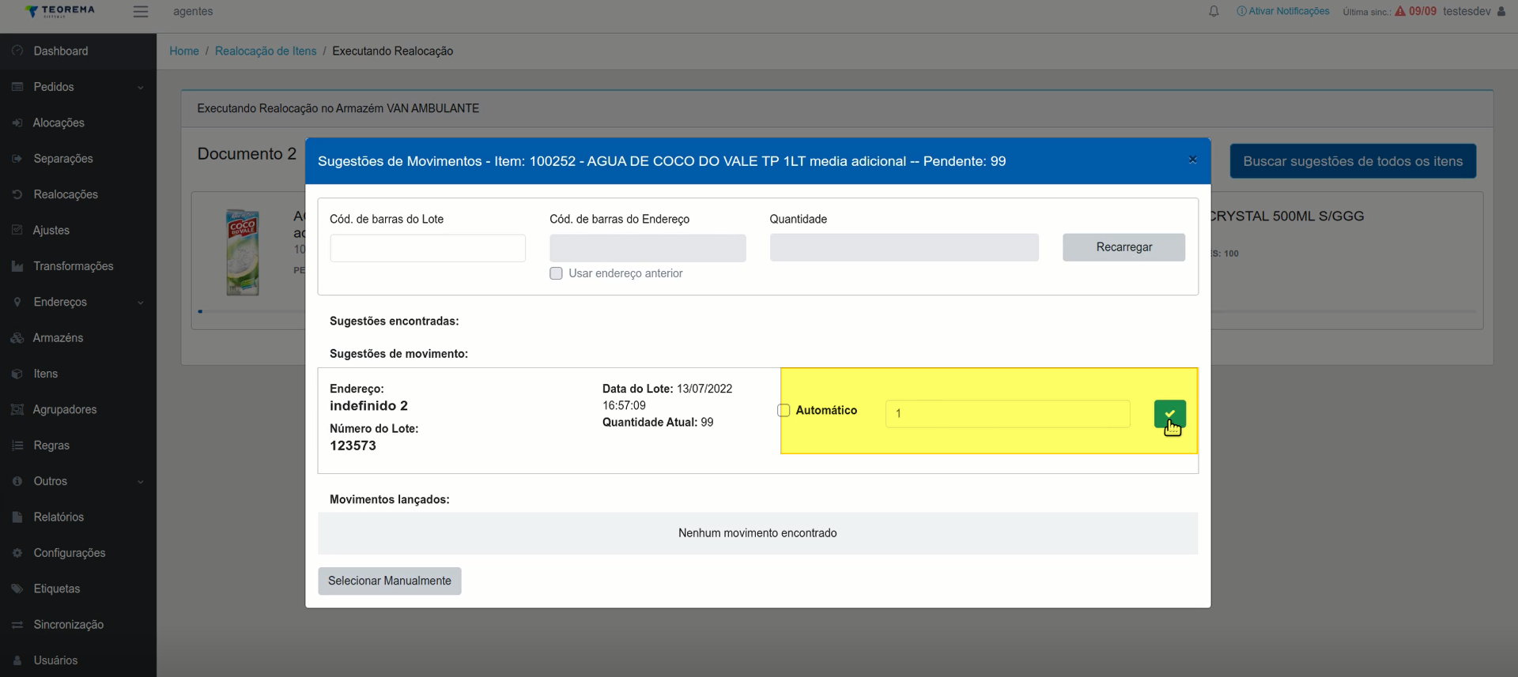Focus the Cód. de barras do Lote field
Image resolution: width=1518 pixels, height=677 pixels.
(x=428, y=248)
